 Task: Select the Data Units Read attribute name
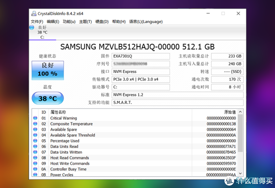point(64,146)
